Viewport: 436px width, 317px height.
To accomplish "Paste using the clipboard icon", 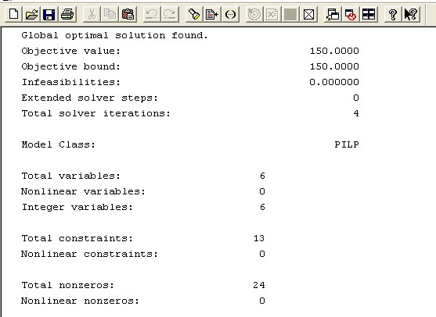I will 128,14.
